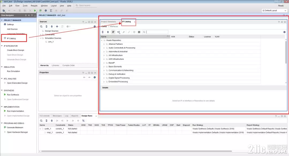
Task: Collapse the PROGRAM AND DEBUG section
Action: coord(2,123)
